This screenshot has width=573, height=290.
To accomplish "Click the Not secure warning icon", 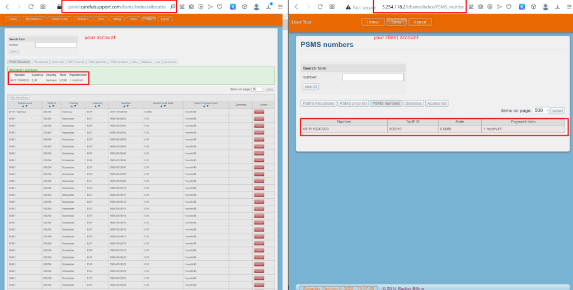I will coord(348,7).
